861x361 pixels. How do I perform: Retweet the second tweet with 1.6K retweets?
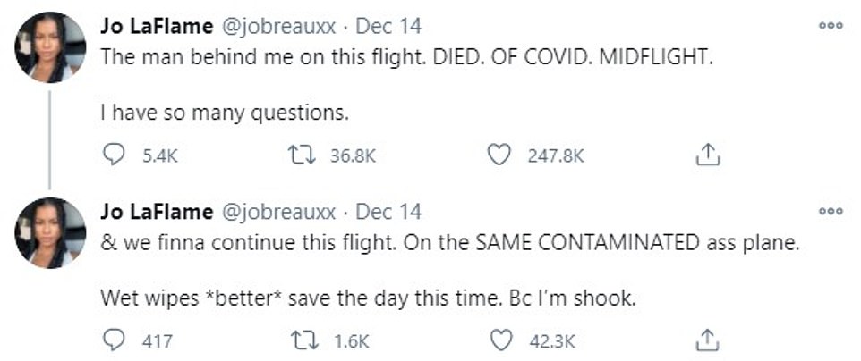click(x=299, y=340)
